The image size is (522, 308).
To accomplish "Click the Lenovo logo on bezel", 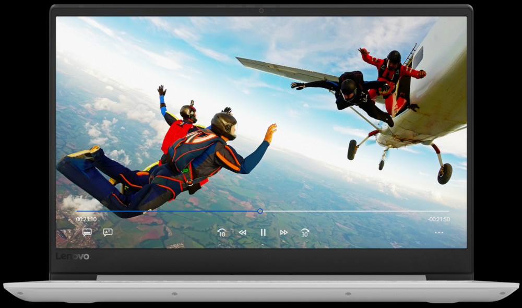I will (x=72, y=256).
